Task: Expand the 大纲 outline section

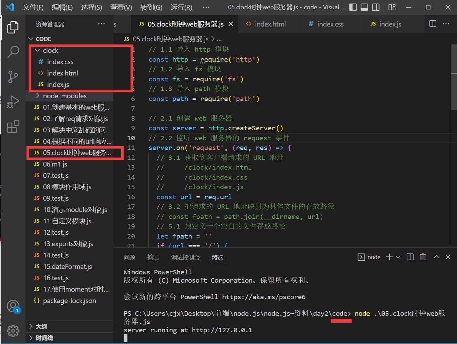Action: point(70,326)
